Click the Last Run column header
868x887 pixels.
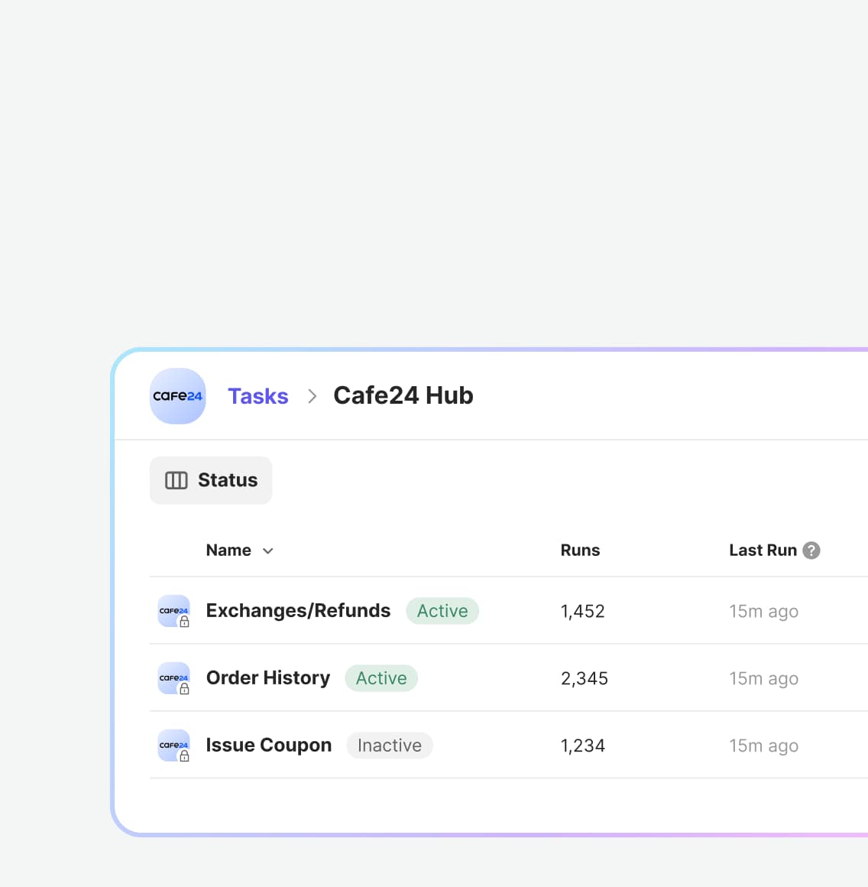point(762,551)
